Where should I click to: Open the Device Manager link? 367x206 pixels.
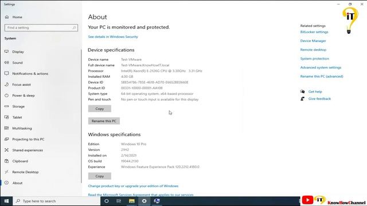[x=313, y=41]
